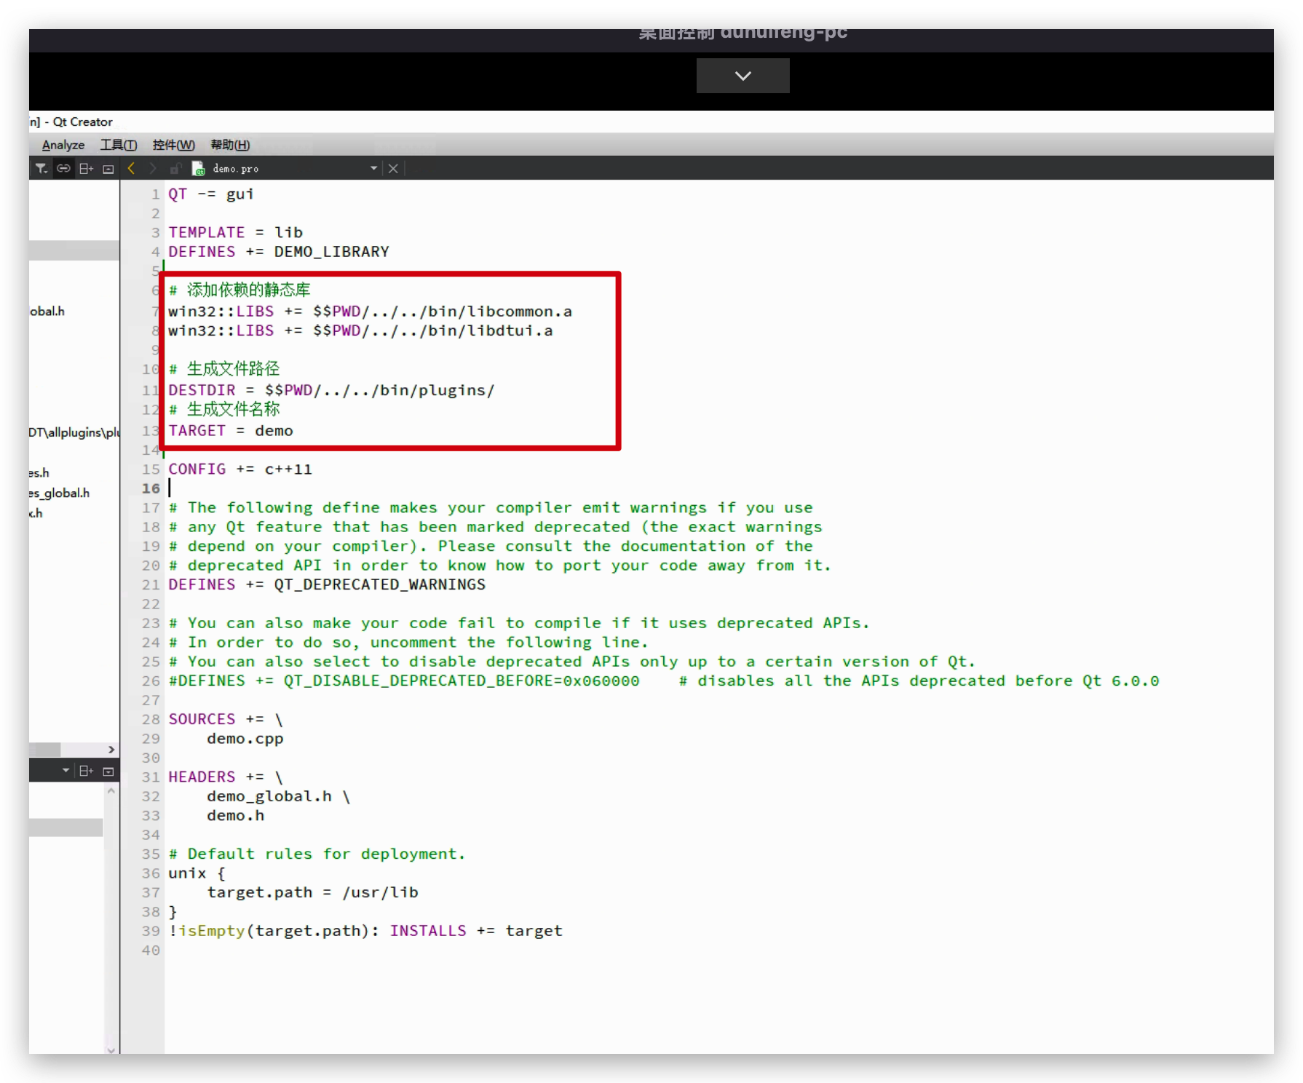The width and height of the screenshot is (1303, 1083).
Task: Click the 'DEFINES += DEMO_LIBRARY' line
Action: (279, 252)
